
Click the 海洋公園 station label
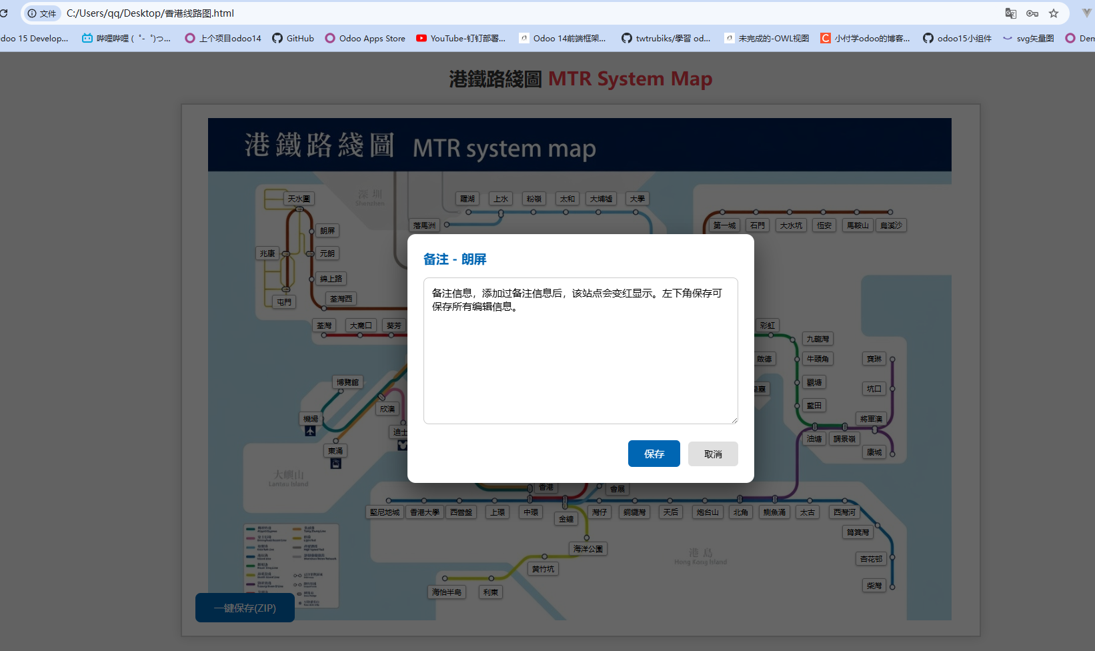tap(588, 549)
